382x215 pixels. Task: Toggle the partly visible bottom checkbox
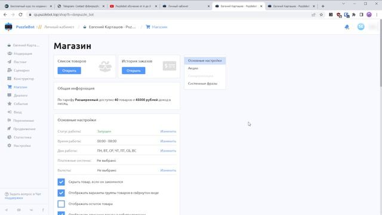pyautogui.click(x=61, y=213)
